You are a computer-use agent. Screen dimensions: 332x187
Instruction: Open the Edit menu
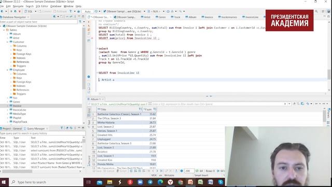tap(8, 6)
